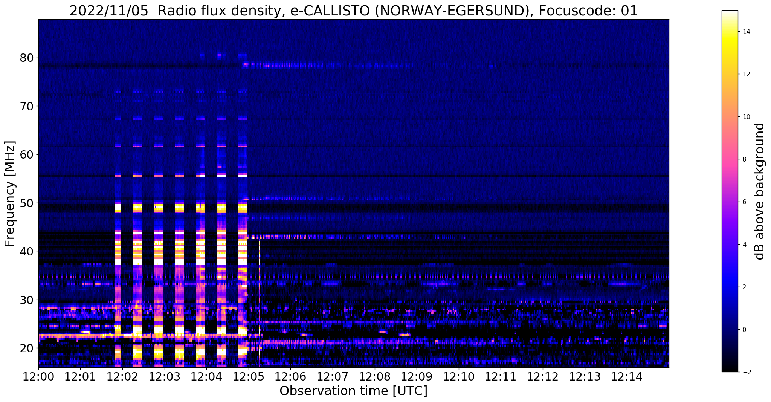Click the 'Frequency [MHz]' axis label

click(x=10, y=194)
